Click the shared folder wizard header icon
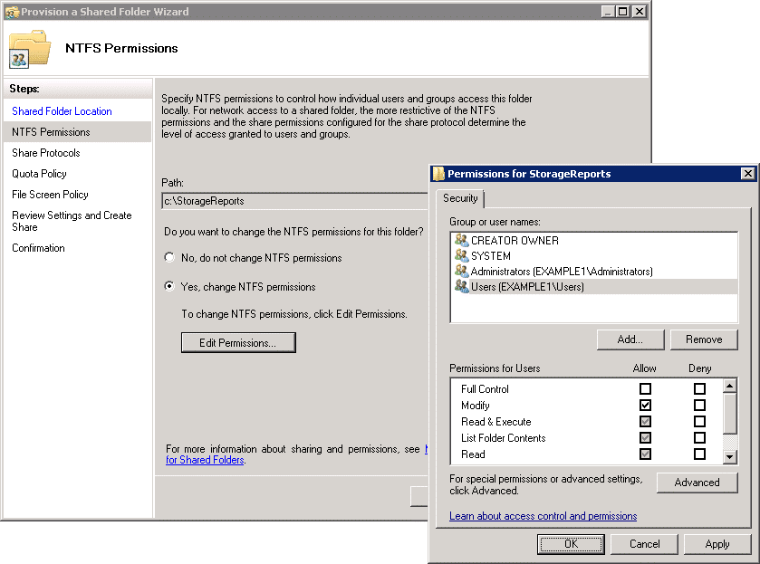Viewport: 760px width, 564px height. point(29,49)
